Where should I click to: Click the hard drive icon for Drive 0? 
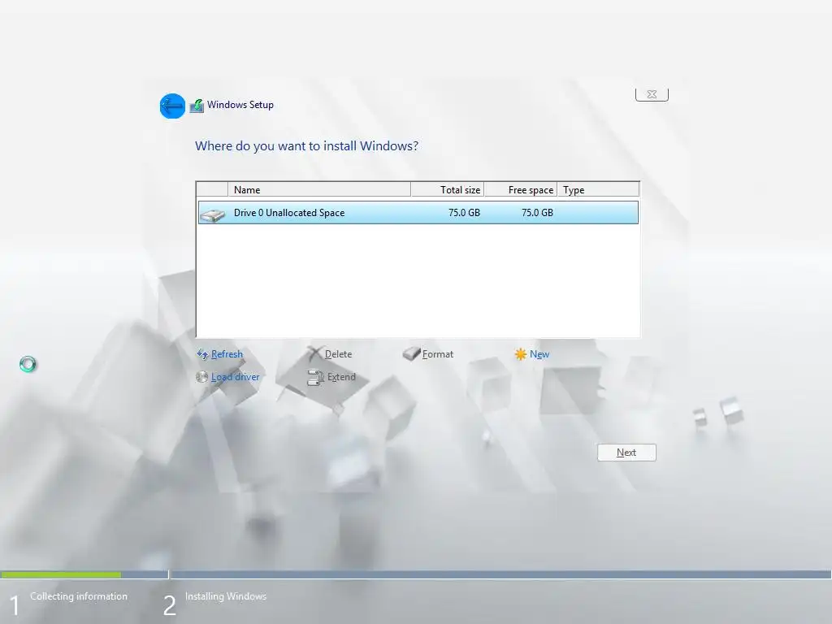coord(213,214)
